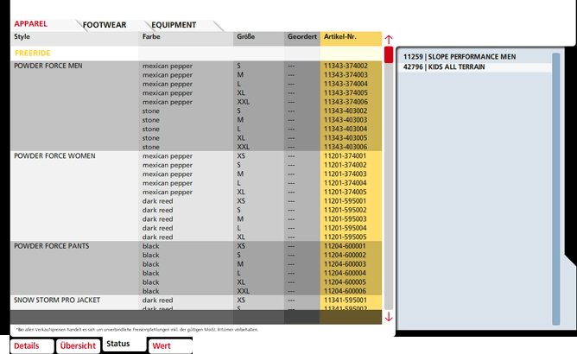Click the dark reed color in 11201-595001 row
The image size is (577, 354).
pyautogui.click(x=157, y=201)
